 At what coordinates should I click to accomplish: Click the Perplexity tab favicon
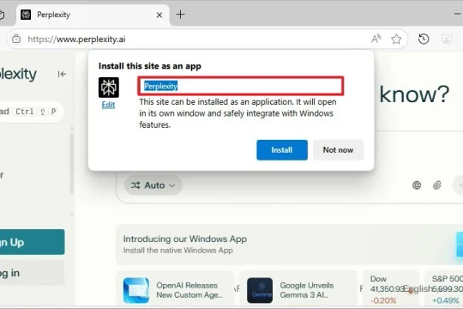tap(26, 15)
